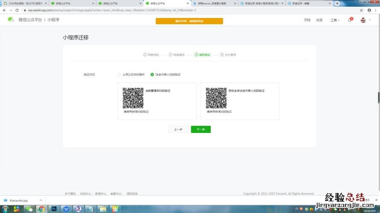Expand the 工具 dropdown menu
The width and height of the screenshot is (380, 213).
(x=335, y=20)
